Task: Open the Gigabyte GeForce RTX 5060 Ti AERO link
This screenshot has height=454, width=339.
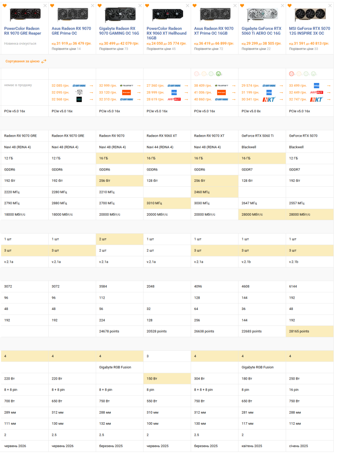Action: click(261, 31)
